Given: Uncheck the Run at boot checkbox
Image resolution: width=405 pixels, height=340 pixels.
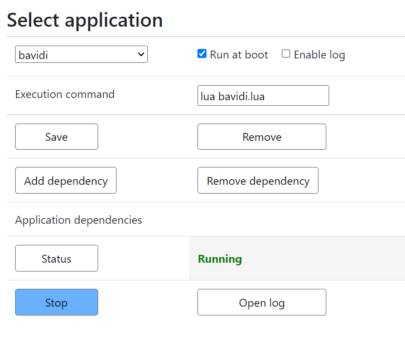Looking at the screenshot, I should point(202,54).
